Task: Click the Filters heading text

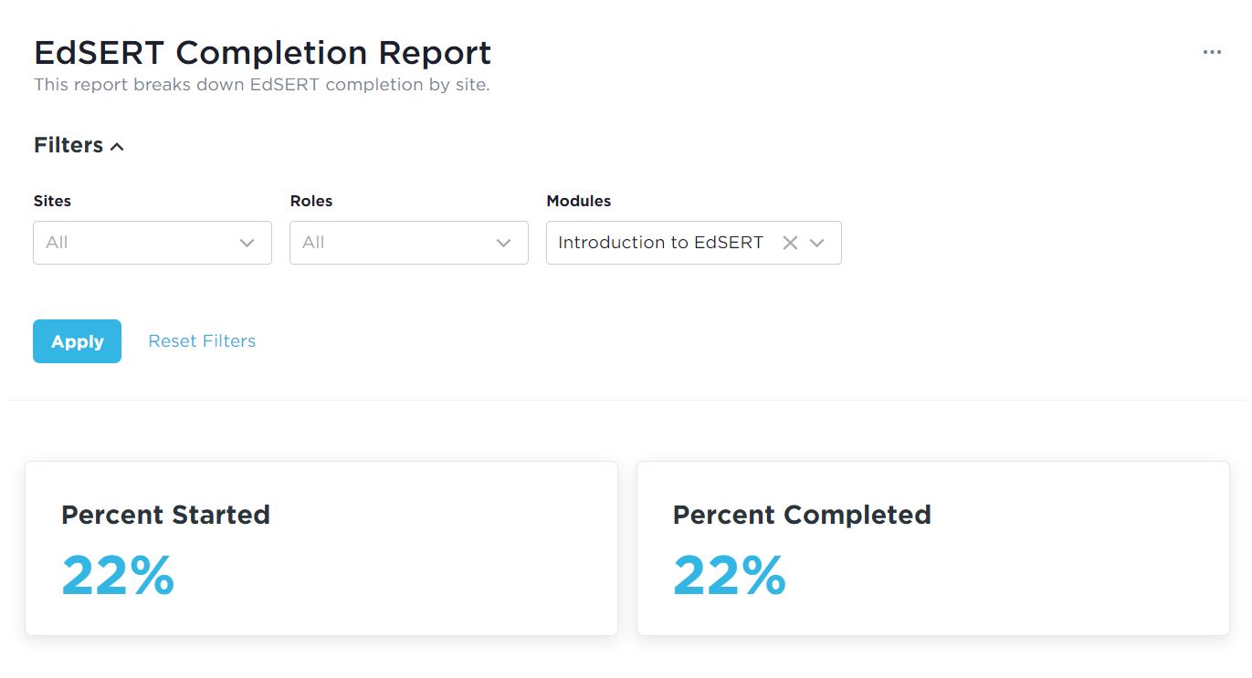Action: click(68, 145)
